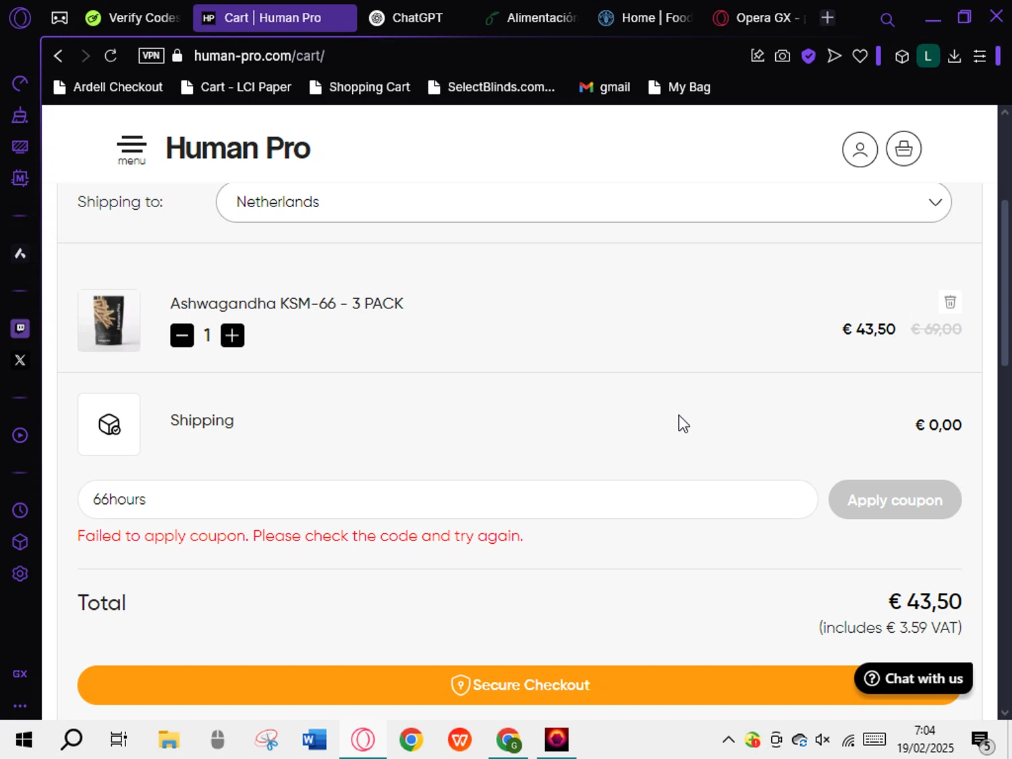Go back in browser history
The height and width of the screenshot is (759, 1012).
(59, 56)
